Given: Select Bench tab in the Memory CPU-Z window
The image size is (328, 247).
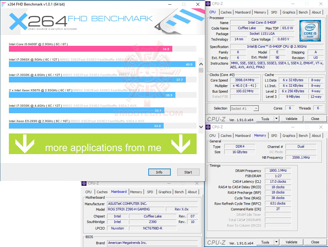Looking at the screenshot, I should coord(303,136).
